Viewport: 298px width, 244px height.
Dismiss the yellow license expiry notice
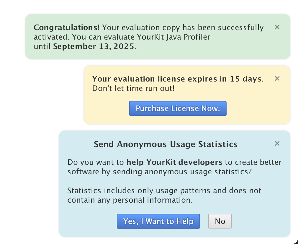pyautogui.click(x=277, y=79)
